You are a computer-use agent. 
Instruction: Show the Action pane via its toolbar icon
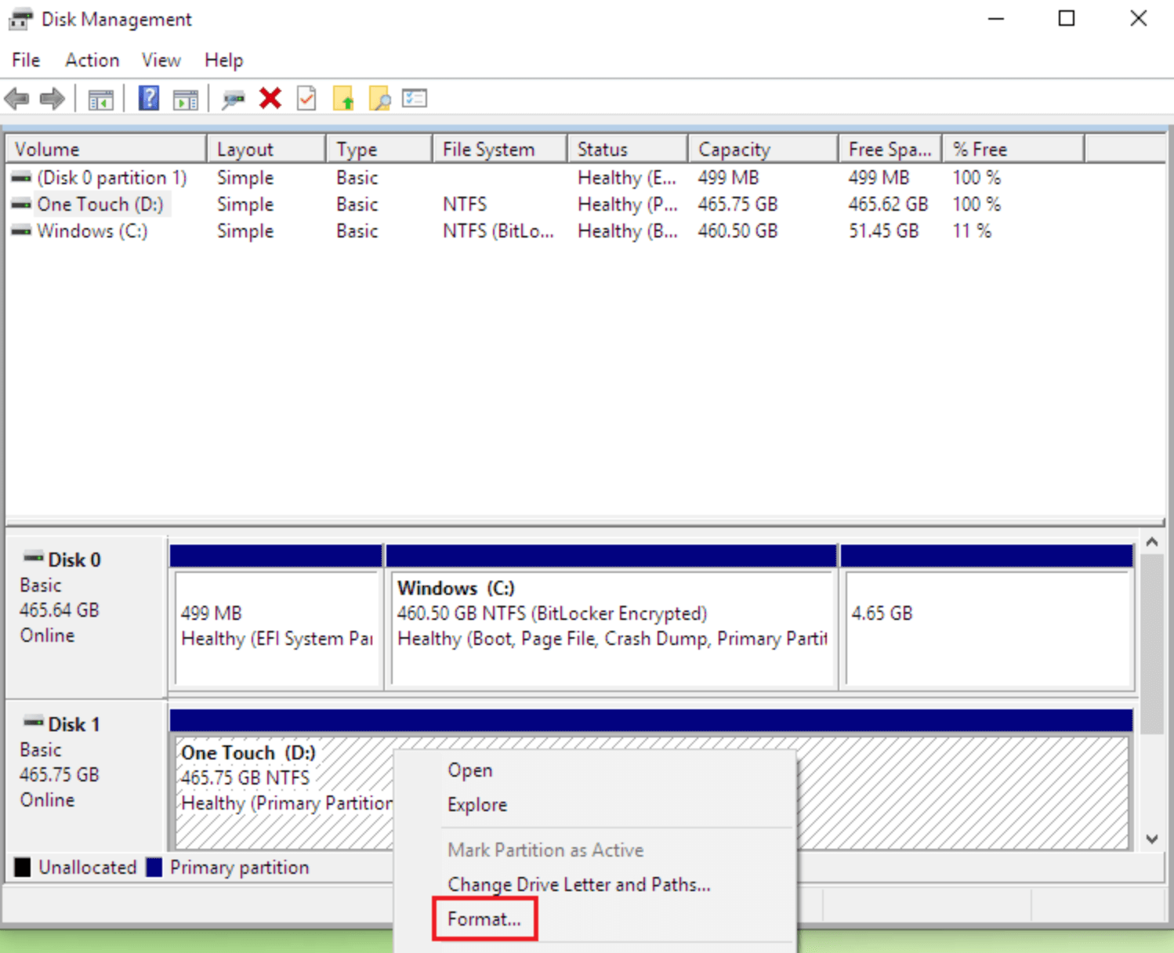186,98
